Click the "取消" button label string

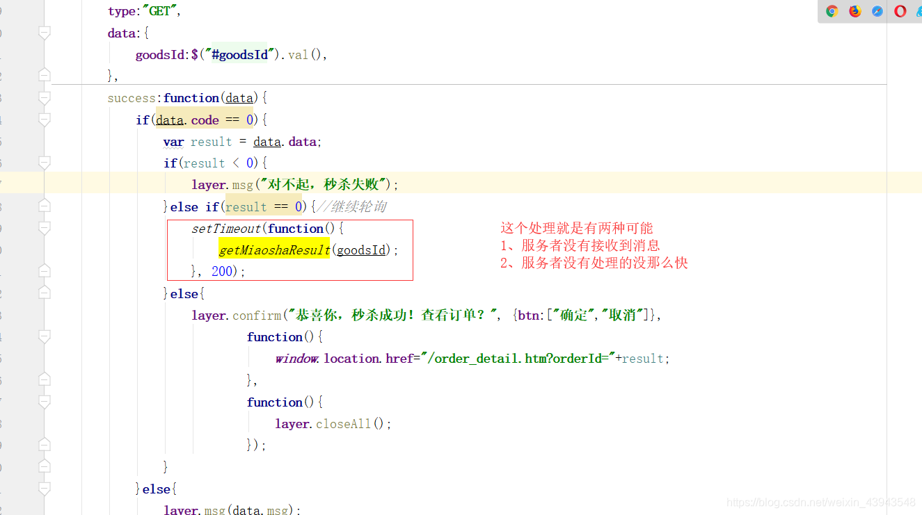pos(623,316)
